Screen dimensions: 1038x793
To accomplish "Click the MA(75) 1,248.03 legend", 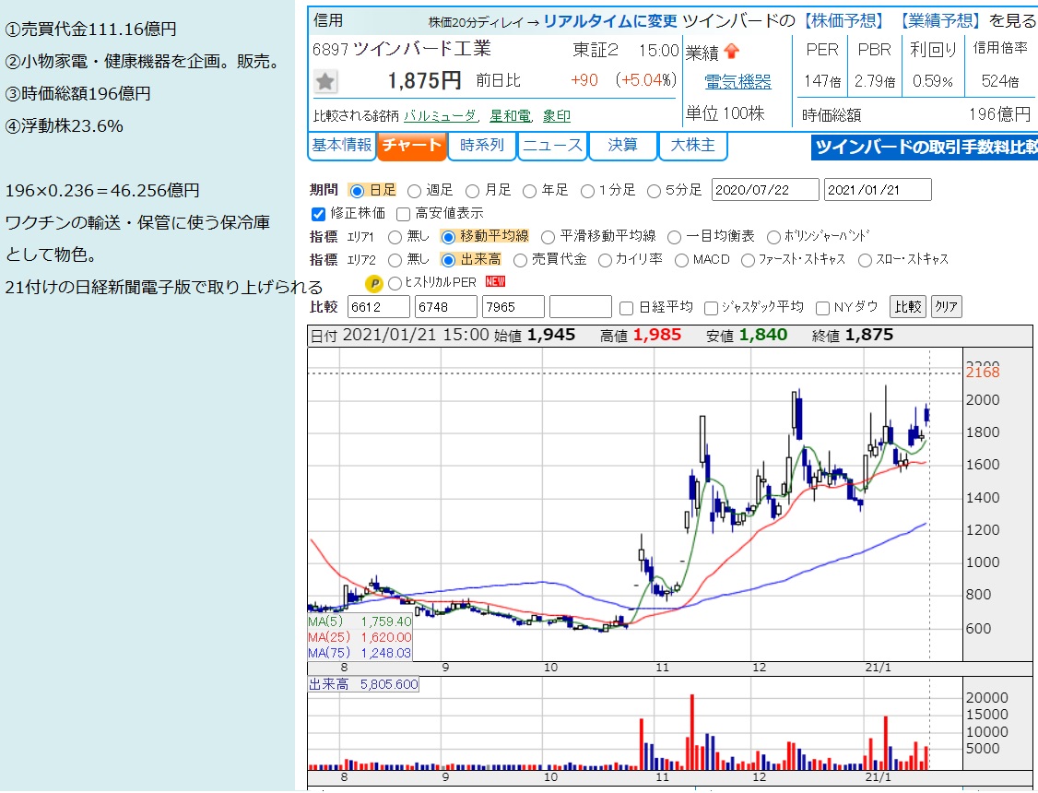I will (x=360, y=654).
